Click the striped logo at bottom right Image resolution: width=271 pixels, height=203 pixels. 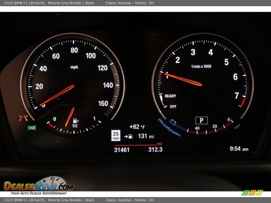(252, 193)
